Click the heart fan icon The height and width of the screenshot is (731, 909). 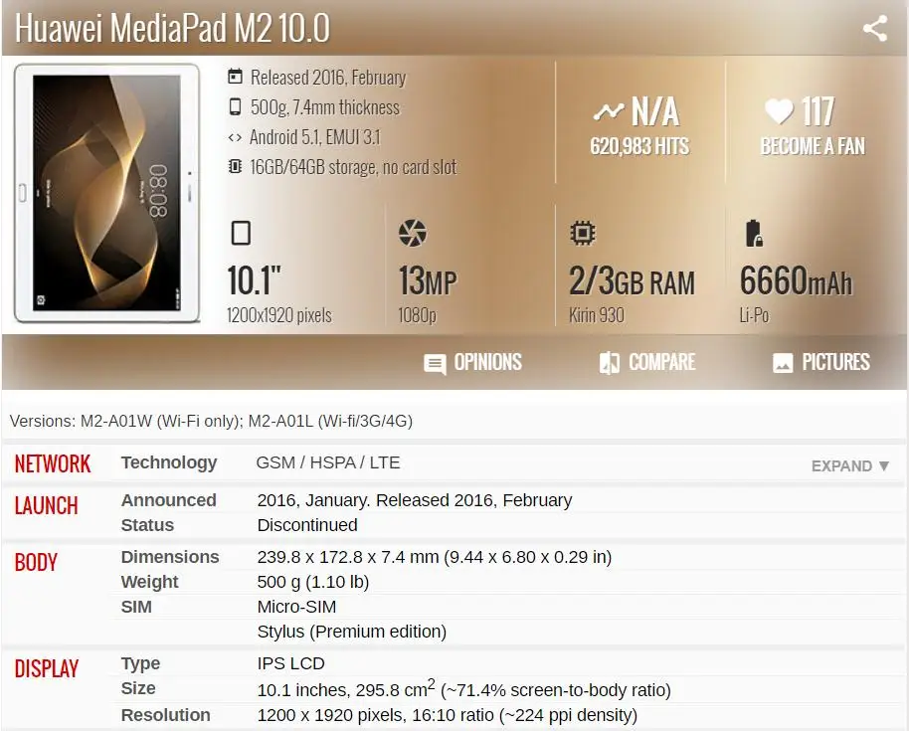(x=779, y=110)
